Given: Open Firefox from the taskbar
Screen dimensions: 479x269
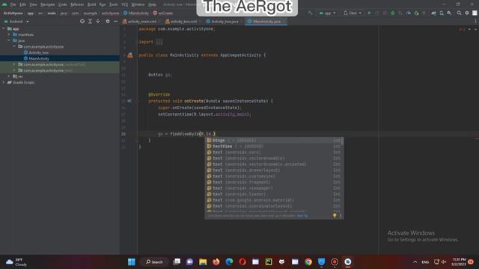Looking at the screenshot, I should [216, 262].
